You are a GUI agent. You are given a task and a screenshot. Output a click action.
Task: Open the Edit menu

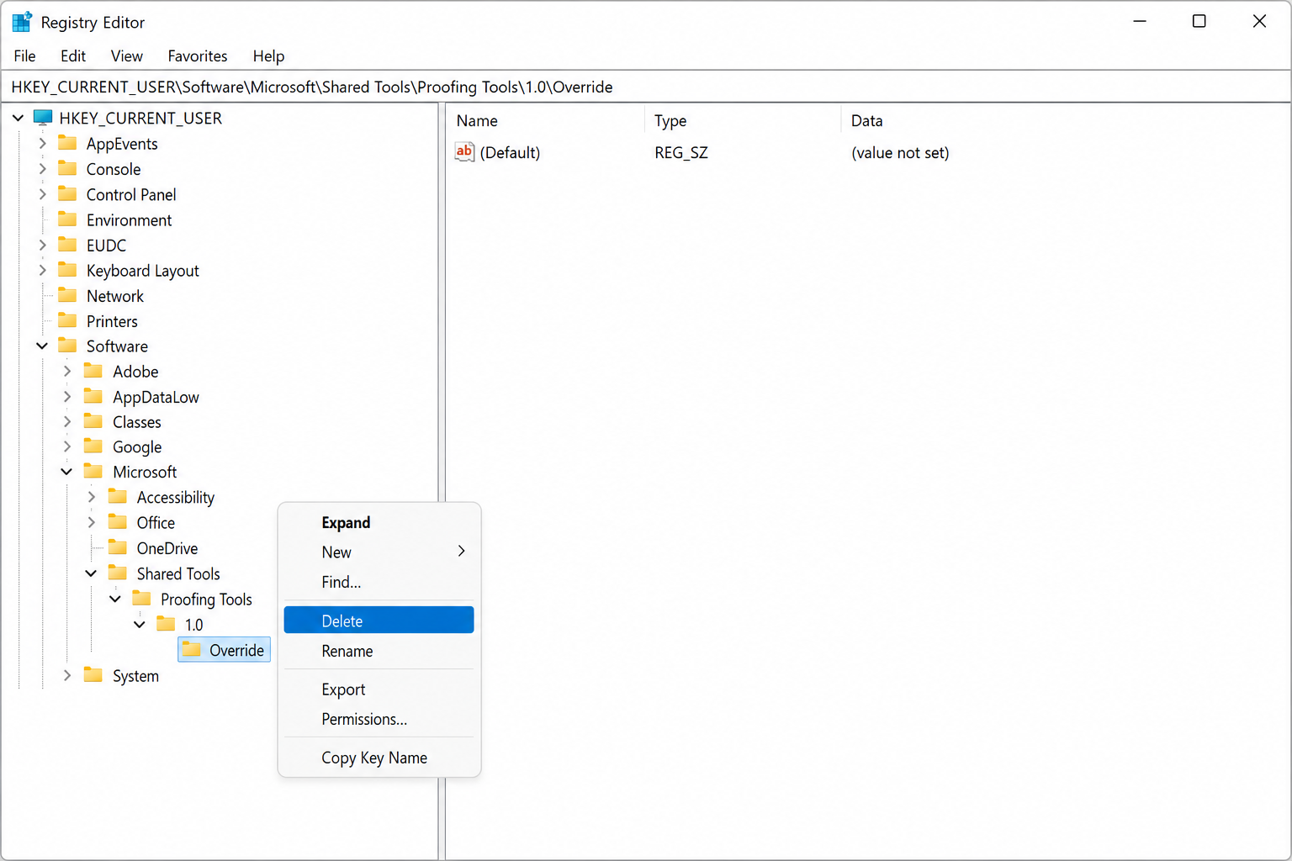73,55
